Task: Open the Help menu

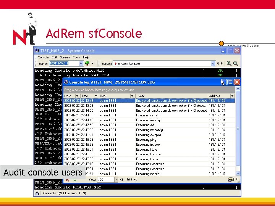Action: (x=86, y=57)
